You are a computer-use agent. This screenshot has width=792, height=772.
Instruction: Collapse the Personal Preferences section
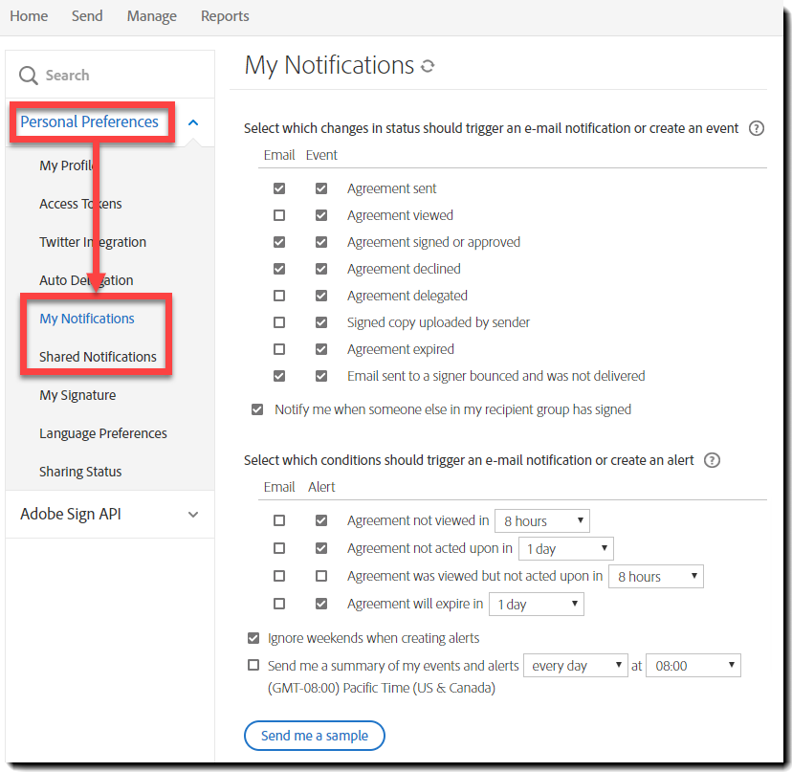tap(193, 122)
